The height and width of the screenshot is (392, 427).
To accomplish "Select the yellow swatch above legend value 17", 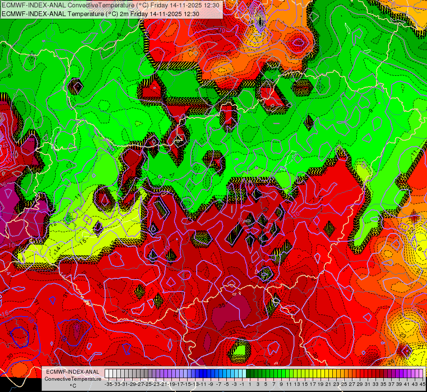I will pyautogui.click(x=311, y=373).
